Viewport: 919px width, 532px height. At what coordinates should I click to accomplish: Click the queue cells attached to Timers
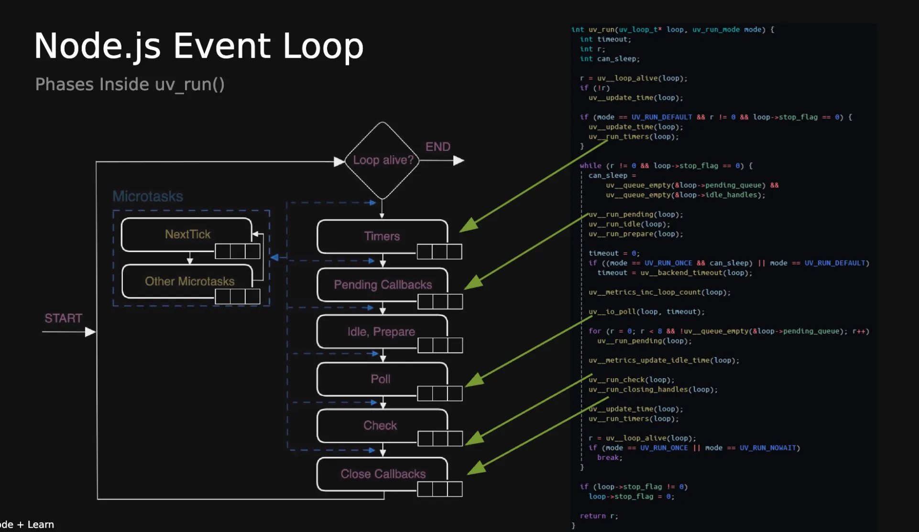(439, 252)
